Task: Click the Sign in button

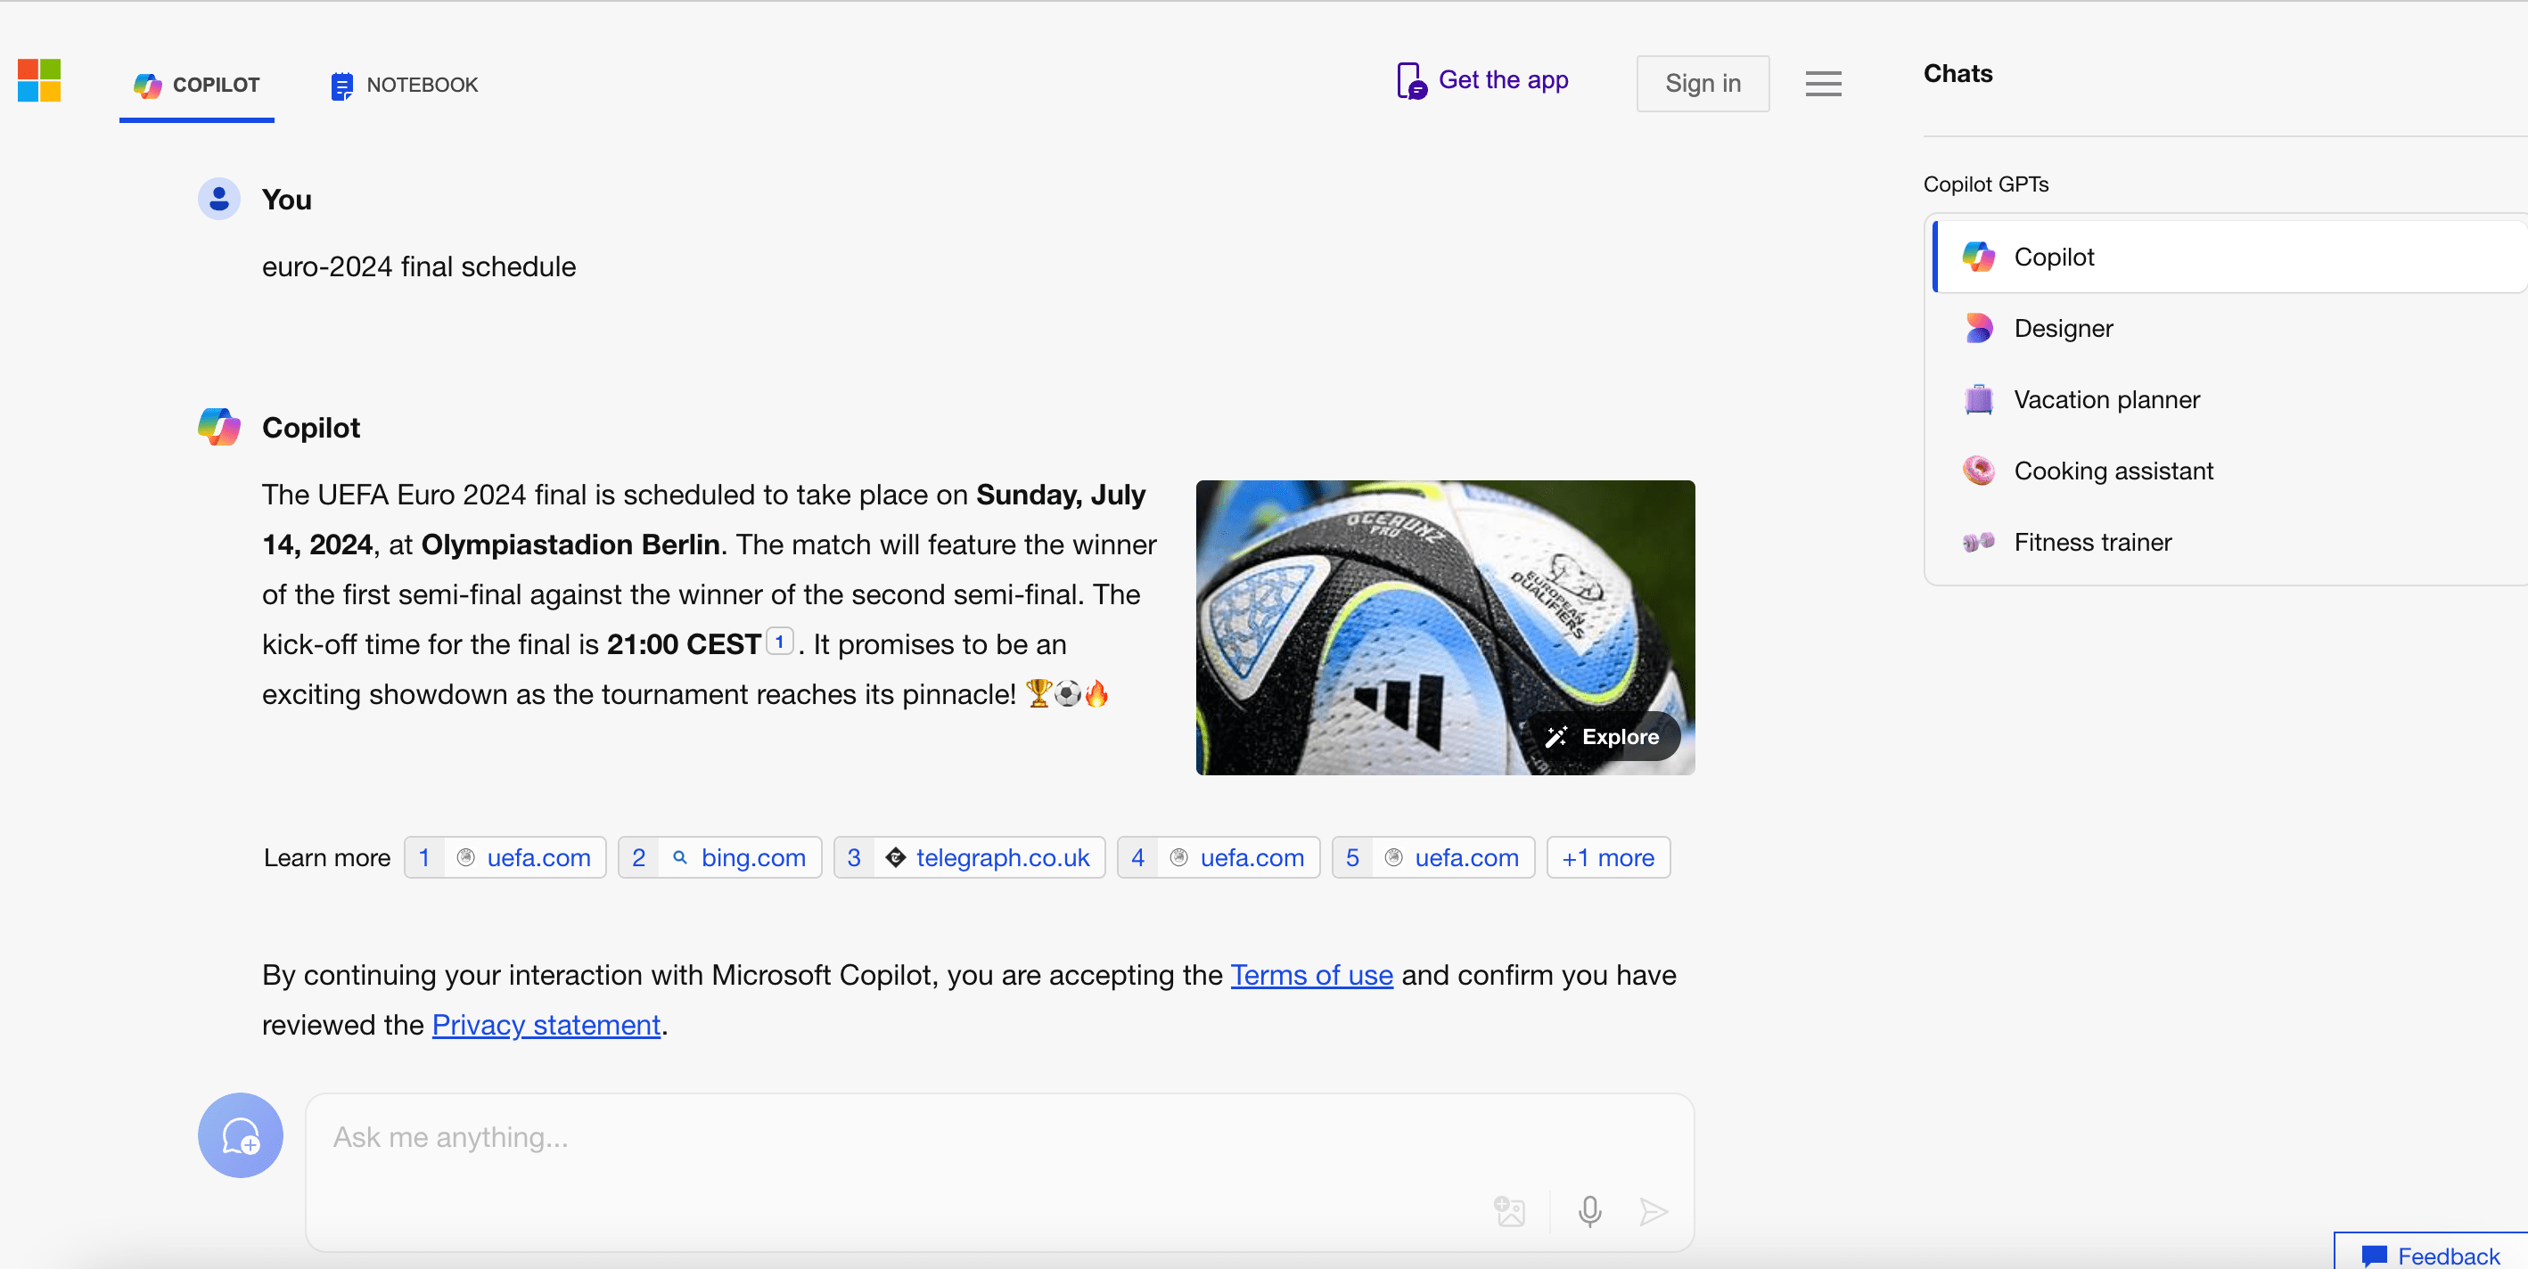Action: click(x=1703, y=84)
